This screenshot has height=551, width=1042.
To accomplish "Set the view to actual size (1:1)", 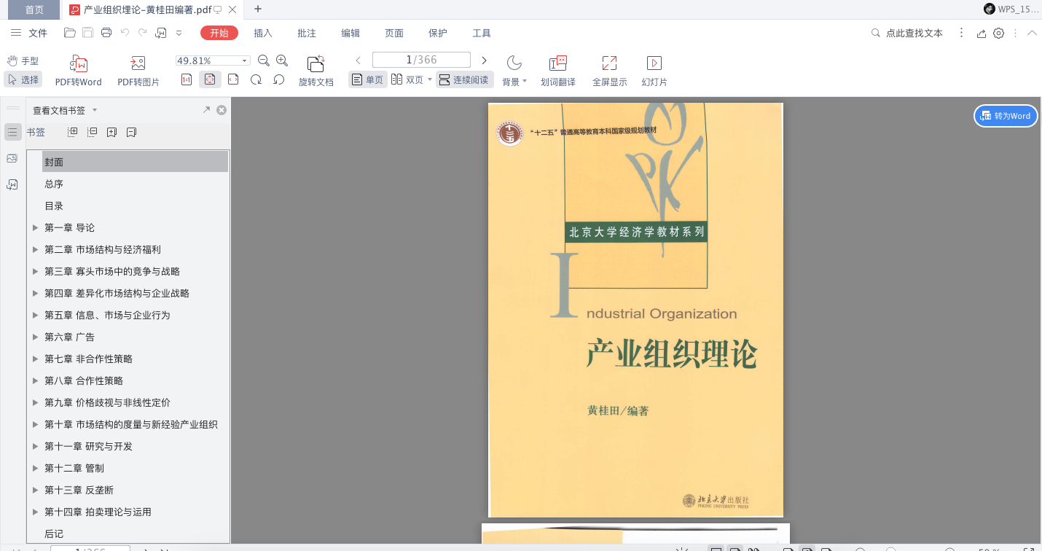I will pyautogui.click(x=187, y=79).
